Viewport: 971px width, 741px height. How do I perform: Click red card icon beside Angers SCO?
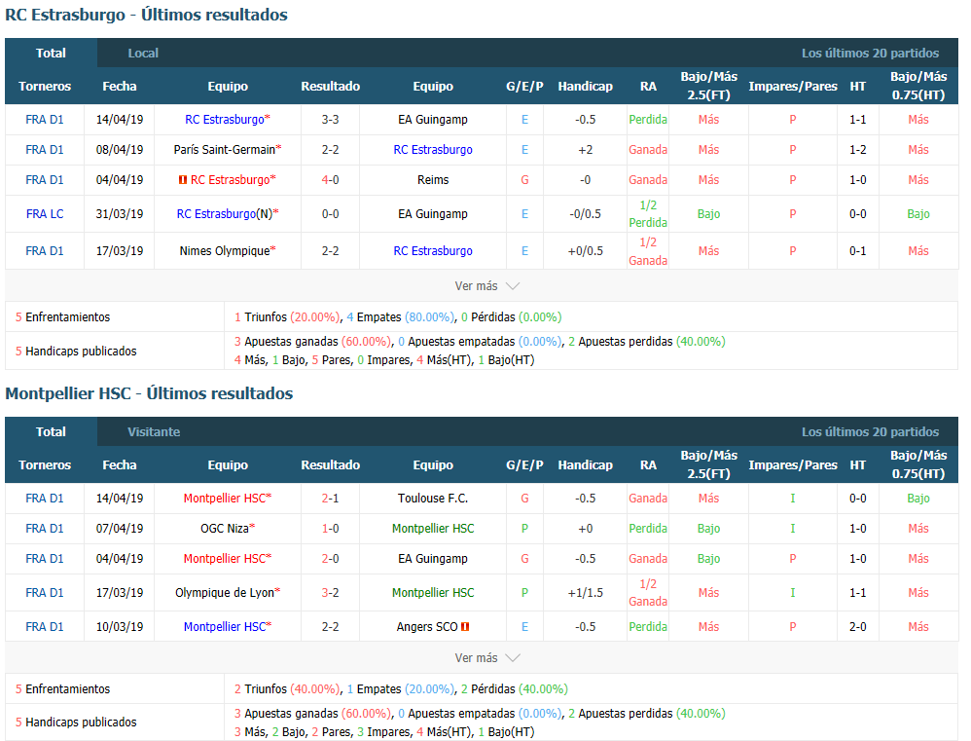(465, 626)
